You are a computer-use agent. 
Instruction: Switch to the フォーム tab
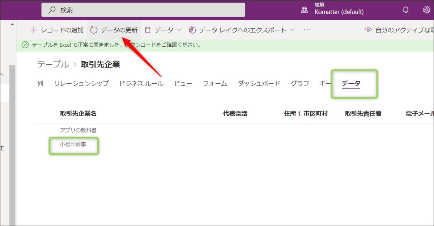215,83
